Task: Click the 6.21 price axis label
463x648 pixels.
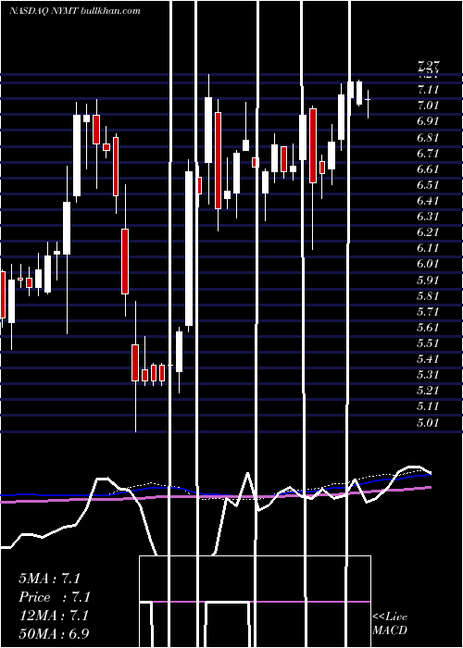Action: 428,232
